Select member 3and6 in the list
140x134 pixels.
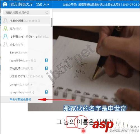click(x=25, y=52)
